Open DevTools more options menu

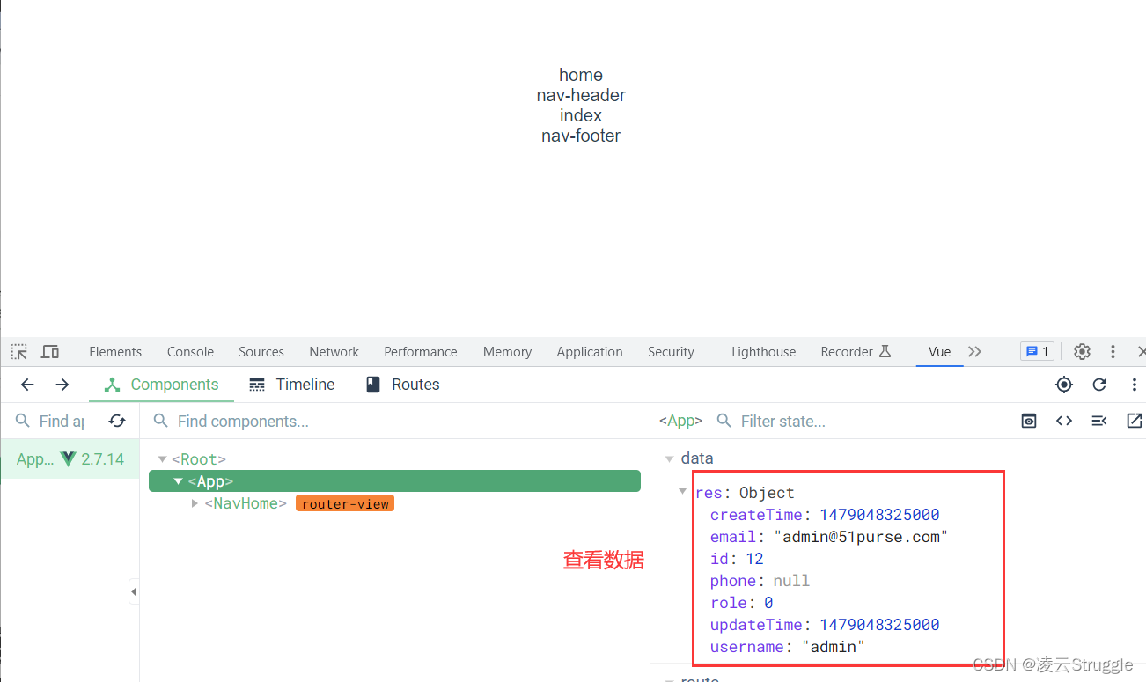[1113, 351]
